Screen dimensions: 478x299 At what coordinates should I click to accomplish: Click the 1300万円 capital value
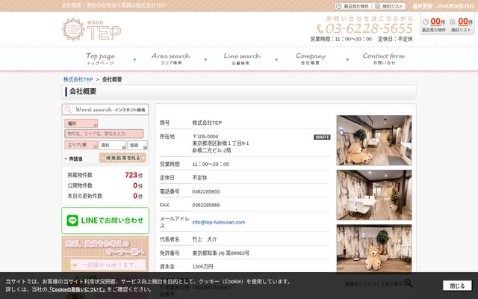point(202,266)
